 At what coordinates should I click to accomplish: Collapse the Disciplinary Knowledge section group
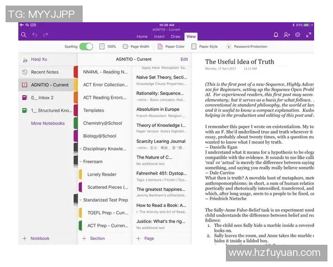point(81,149)
